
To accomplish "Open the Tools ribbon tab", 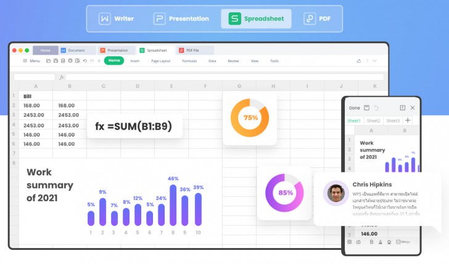I will [x=274, y=61].
